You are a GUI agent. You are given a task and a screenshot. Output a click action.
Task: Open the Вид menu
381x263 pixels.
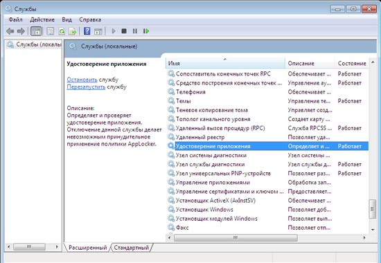pos(67,19)
